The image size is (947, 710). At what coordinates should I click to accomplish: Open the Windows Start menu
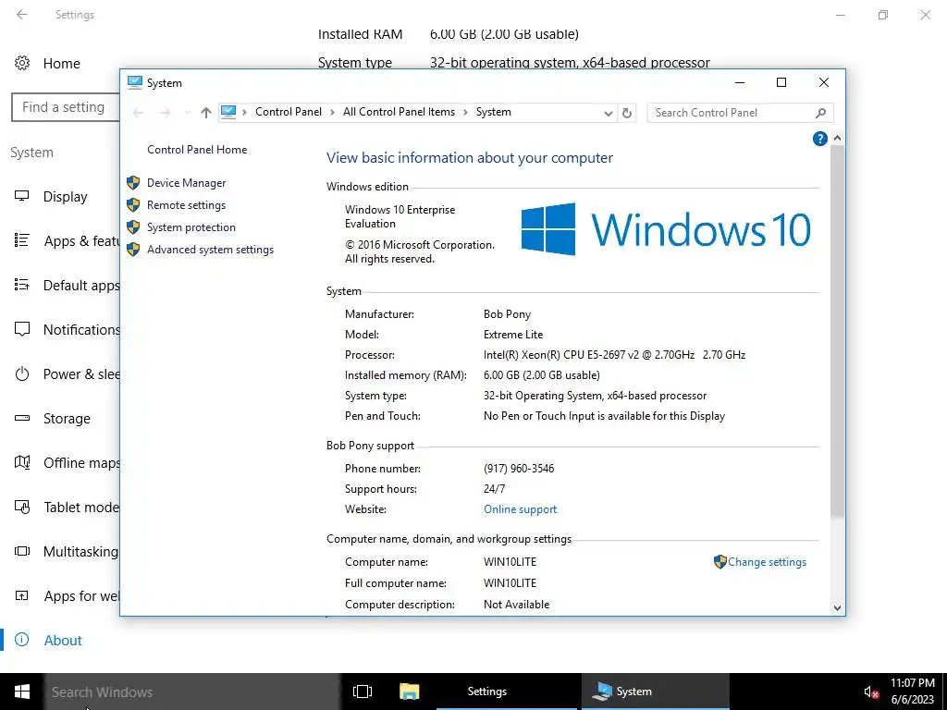coord(22,692)
